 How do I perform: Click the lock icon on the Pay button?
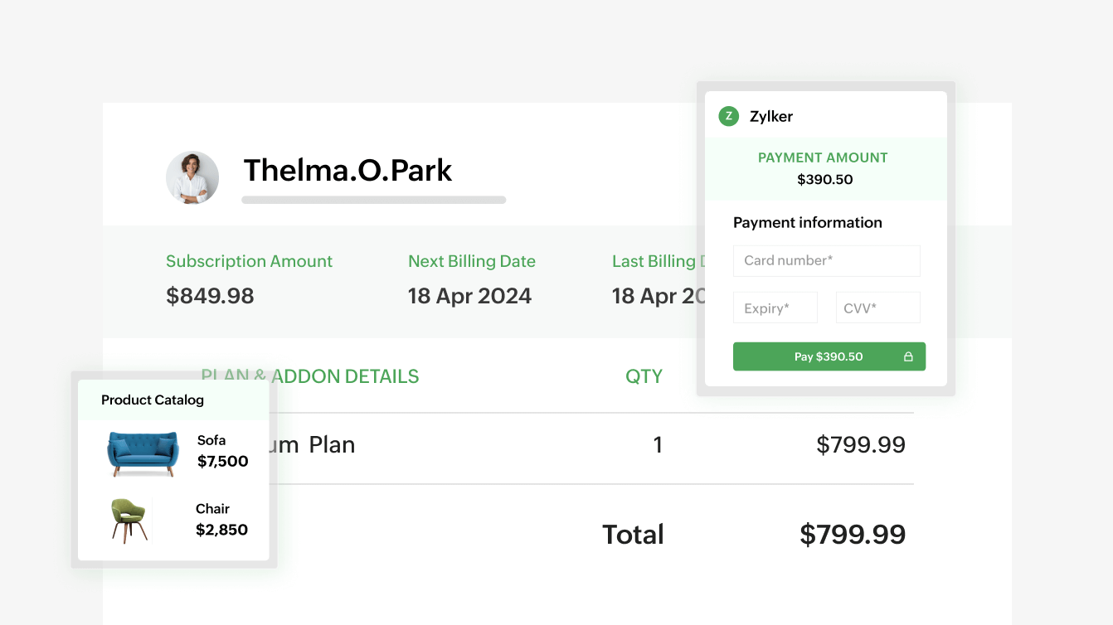pos(910,356)
